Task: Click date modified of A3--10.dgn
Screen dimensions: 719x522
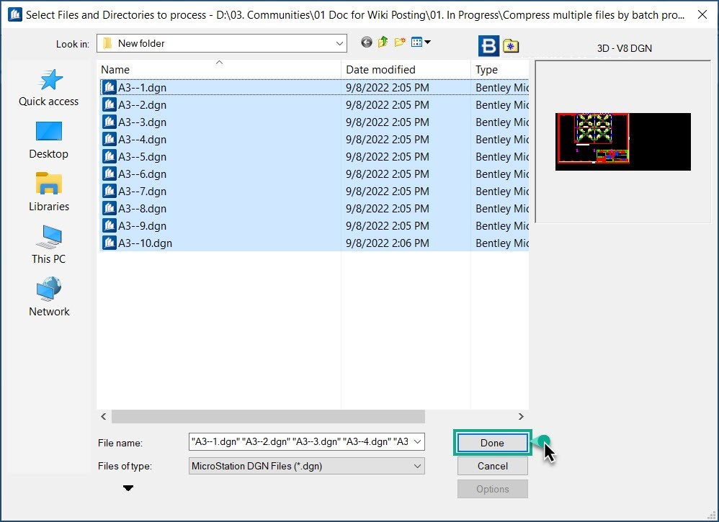Action: click(x=388, y=243)
